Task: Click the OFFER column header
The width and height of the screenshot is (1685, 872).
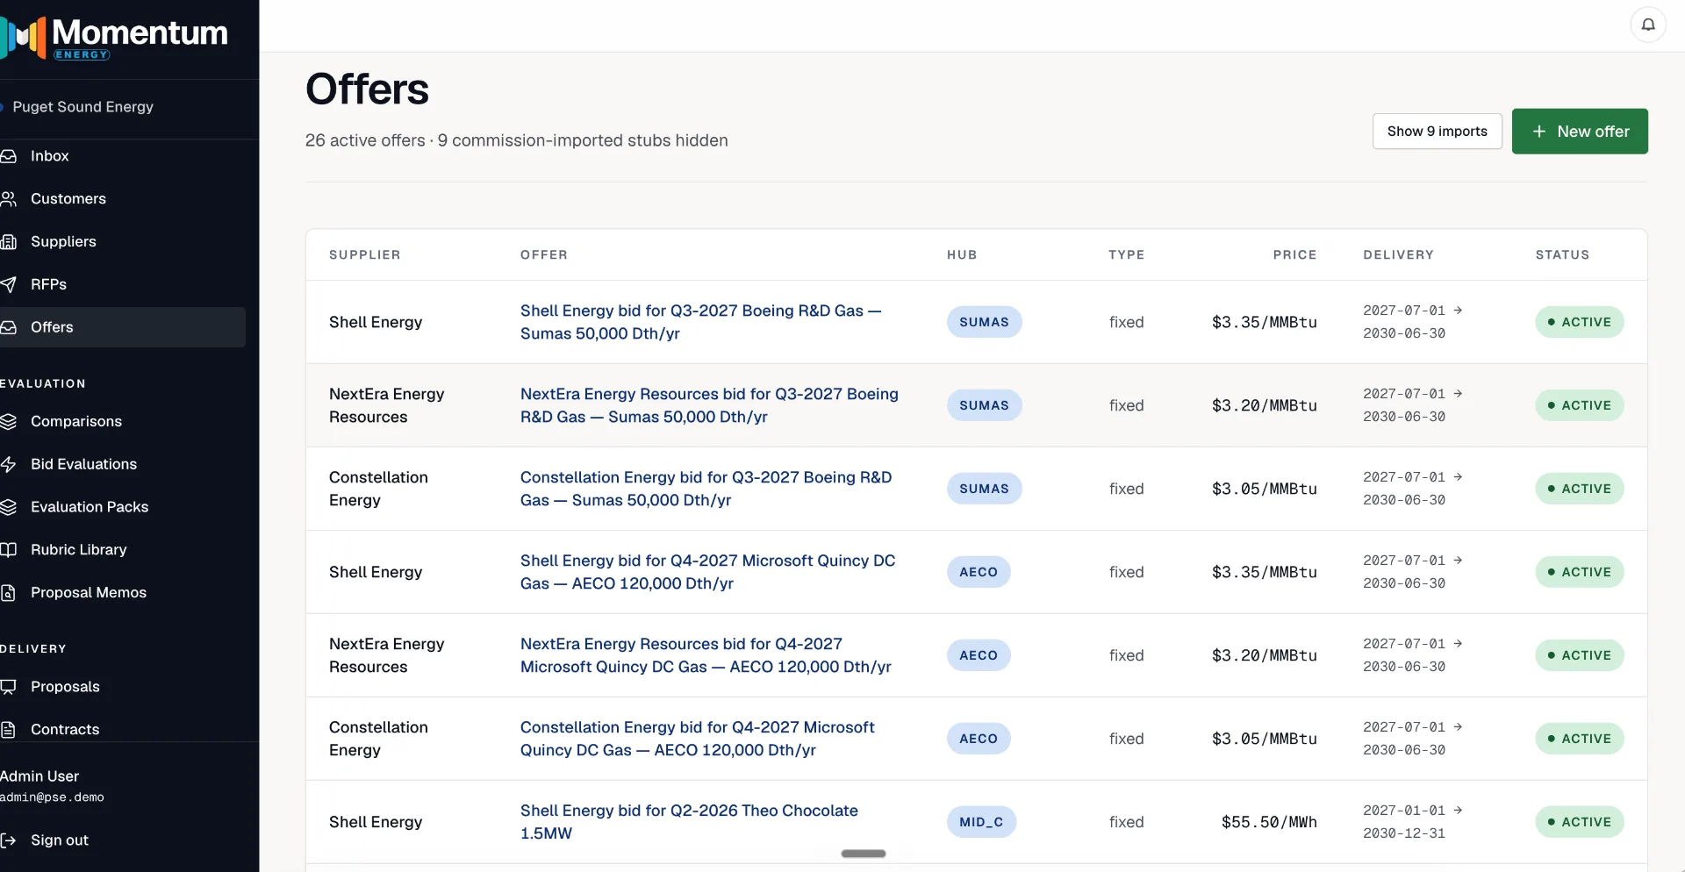Action: tap(543, 255)
